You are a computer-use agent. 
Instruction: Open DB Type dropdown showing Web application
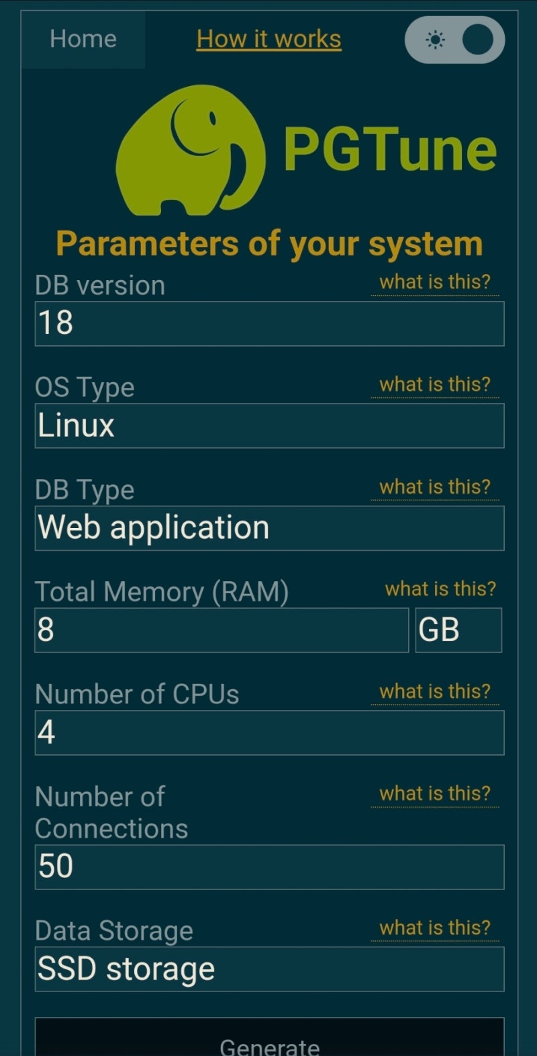[268, 528]
